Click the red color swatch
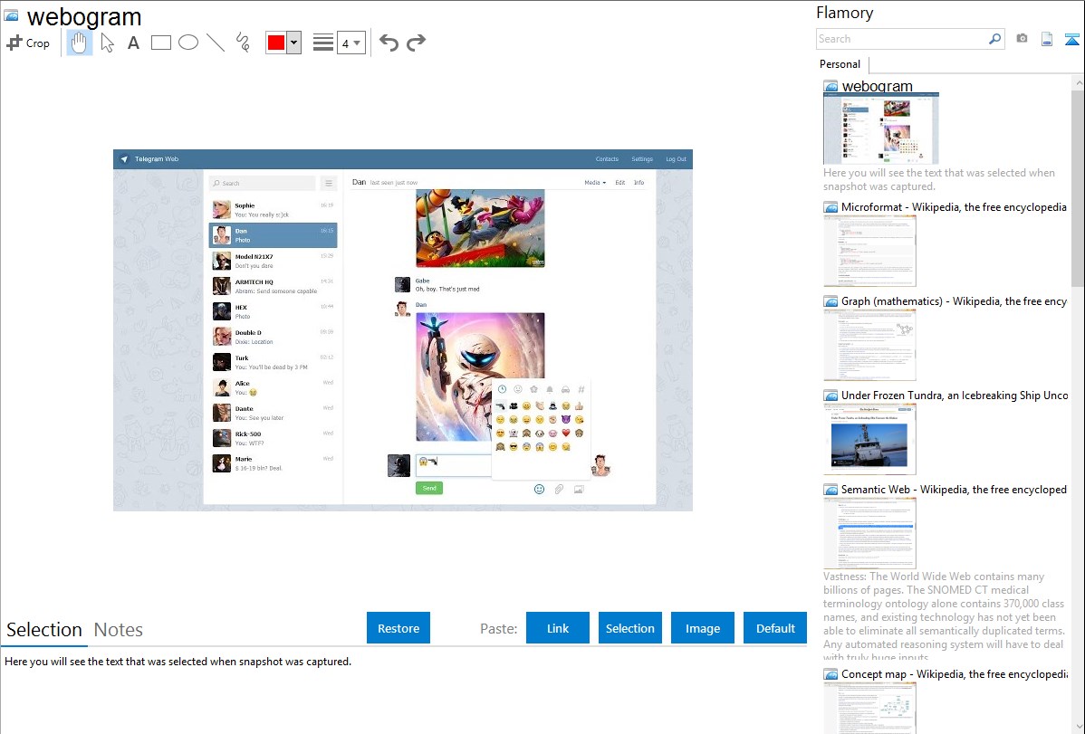Image resolution: width=1085 pixels, height=734 pixels. tap(276, 43)
